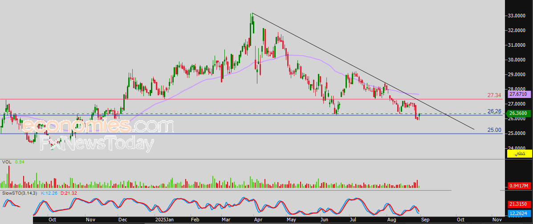The image size is (533, 224).
Task: Click the Jun date axis label
Action: [x=324, y=220]
